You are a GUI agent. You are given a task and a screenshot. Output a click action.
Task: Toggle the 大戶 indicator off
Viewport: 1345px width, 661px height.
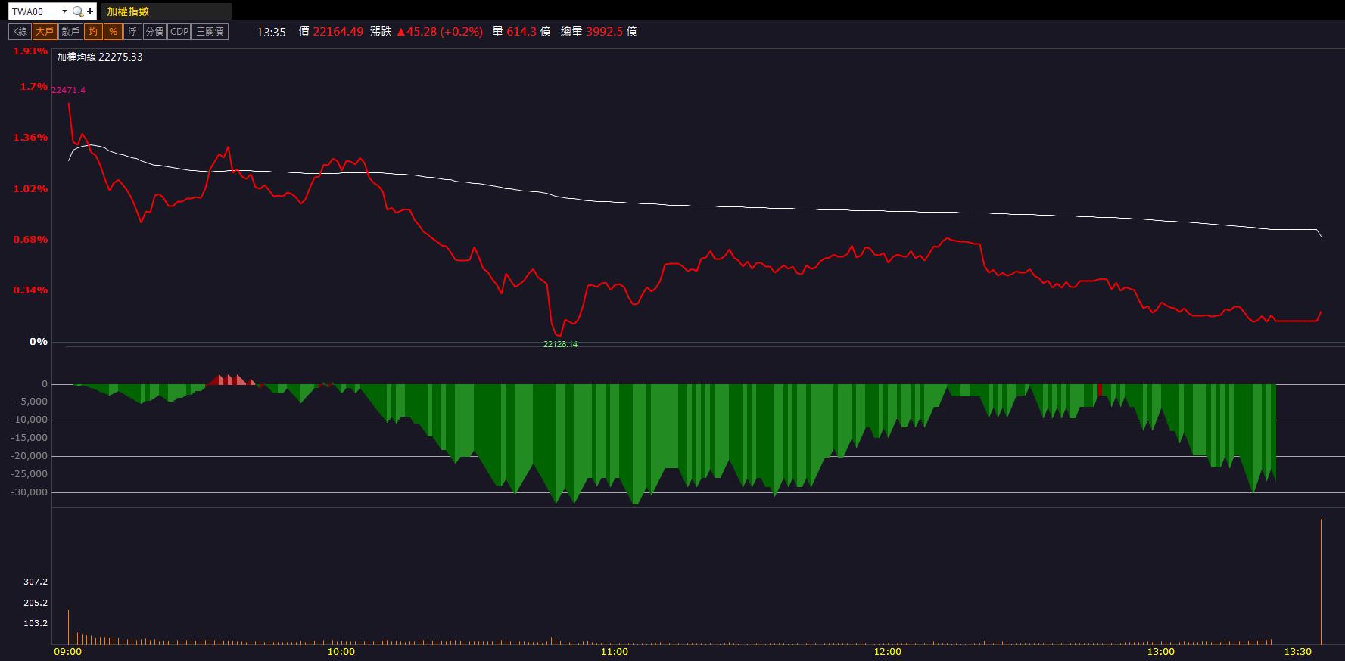point(45,32)
